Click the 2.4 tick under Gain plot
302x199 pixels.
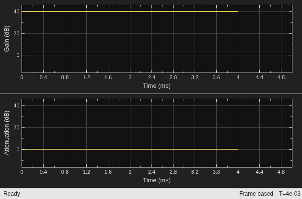click(151, 77)
